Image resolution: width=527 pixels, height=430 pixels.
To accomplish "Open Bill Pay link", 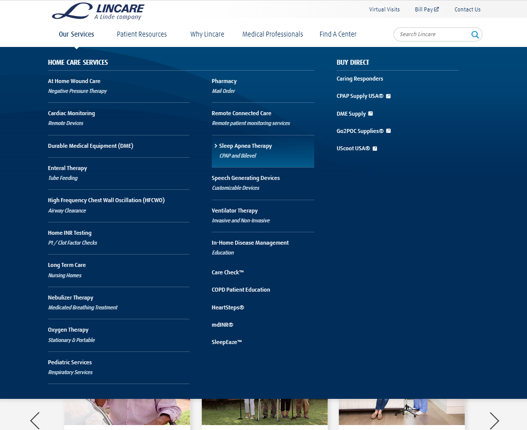I will [x=427, y=9].
